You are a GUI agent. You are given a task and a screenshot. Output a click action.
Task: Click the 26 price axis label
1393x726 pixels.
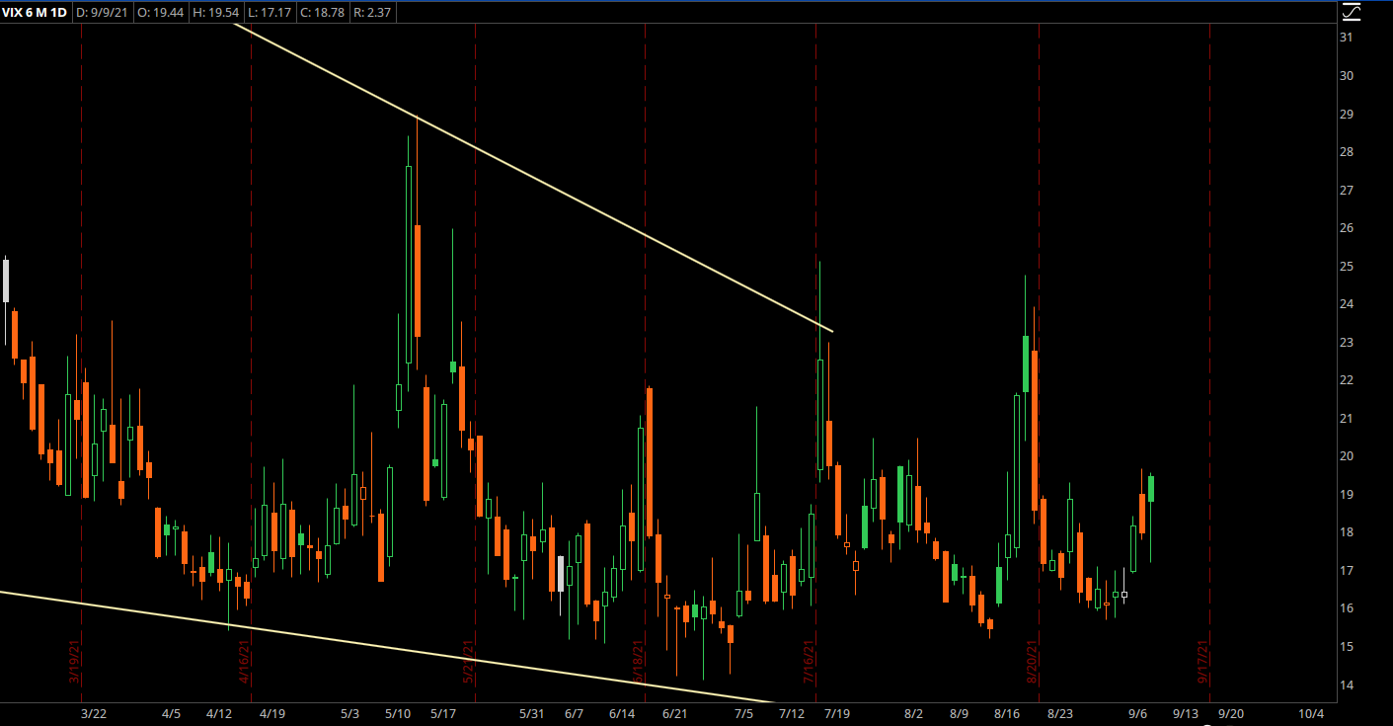coord(1345,228)
